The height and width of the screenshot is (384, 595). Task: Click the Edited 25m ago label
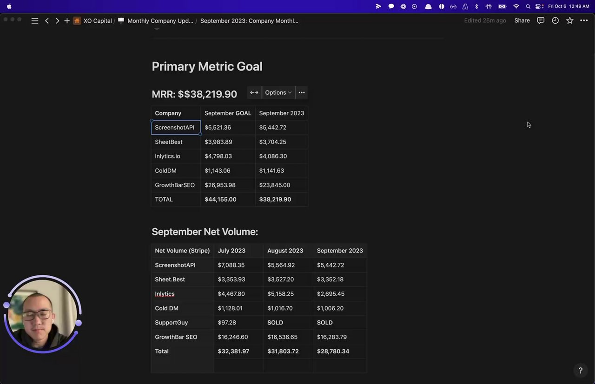[x=485, y=20]
